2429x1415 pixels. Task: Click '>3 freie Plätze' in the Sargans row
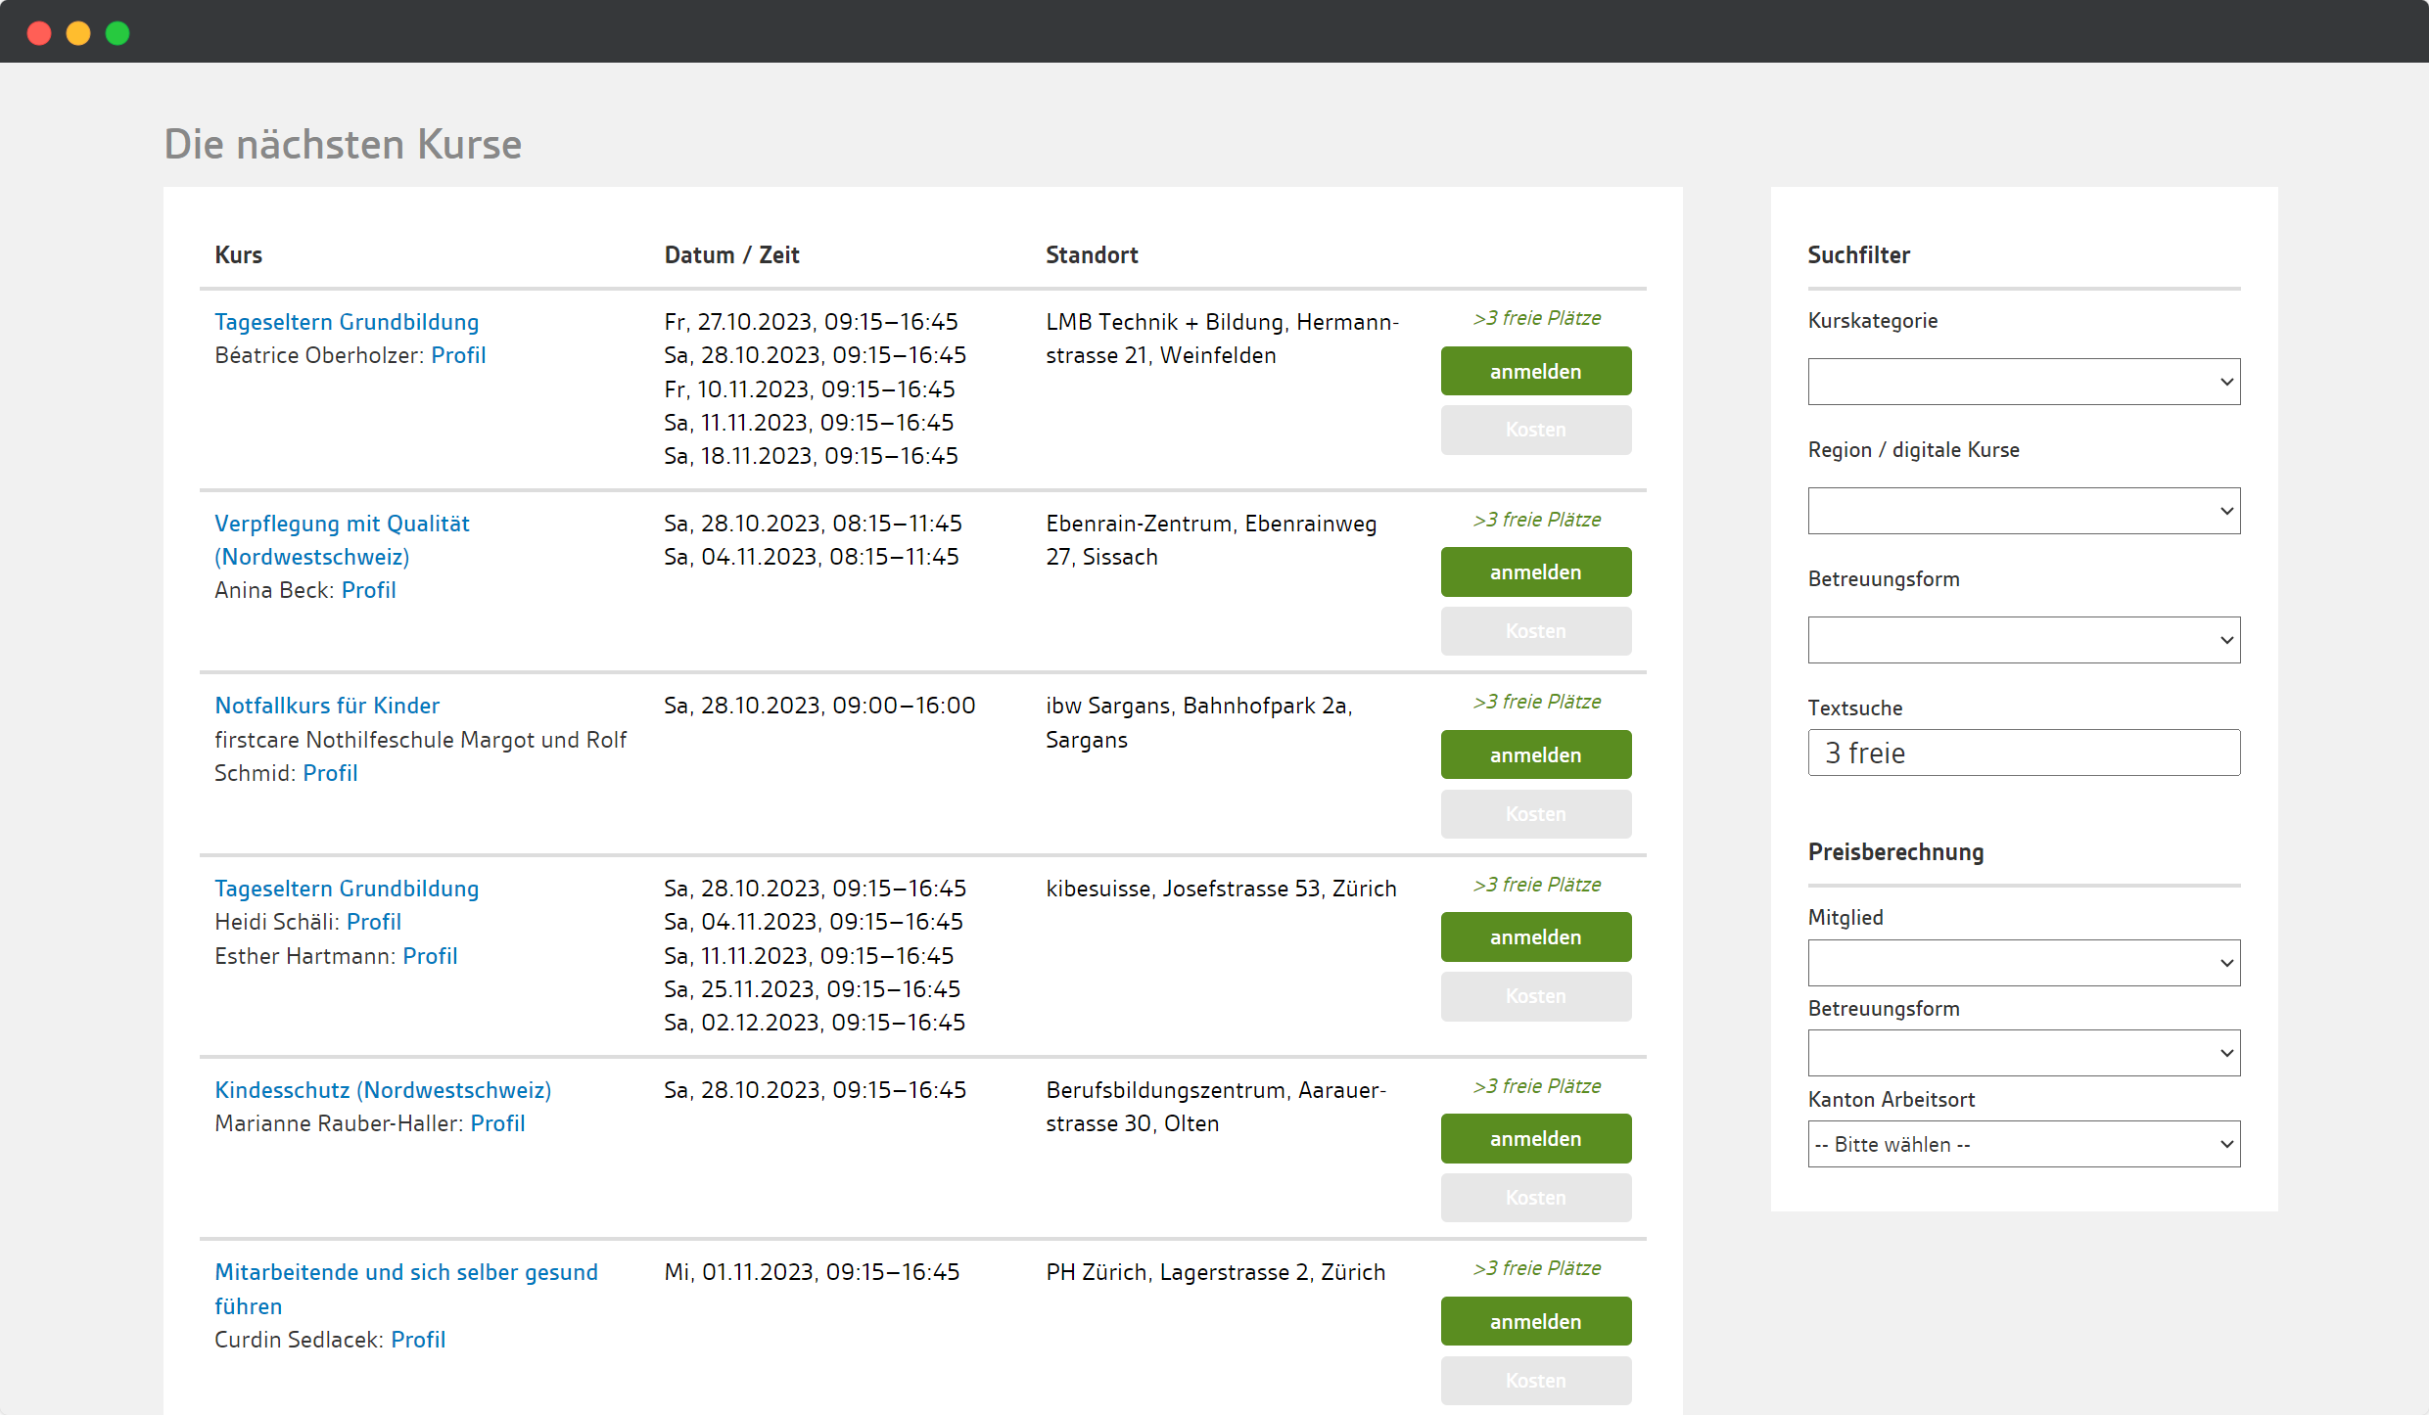[x=1537, y=702]
